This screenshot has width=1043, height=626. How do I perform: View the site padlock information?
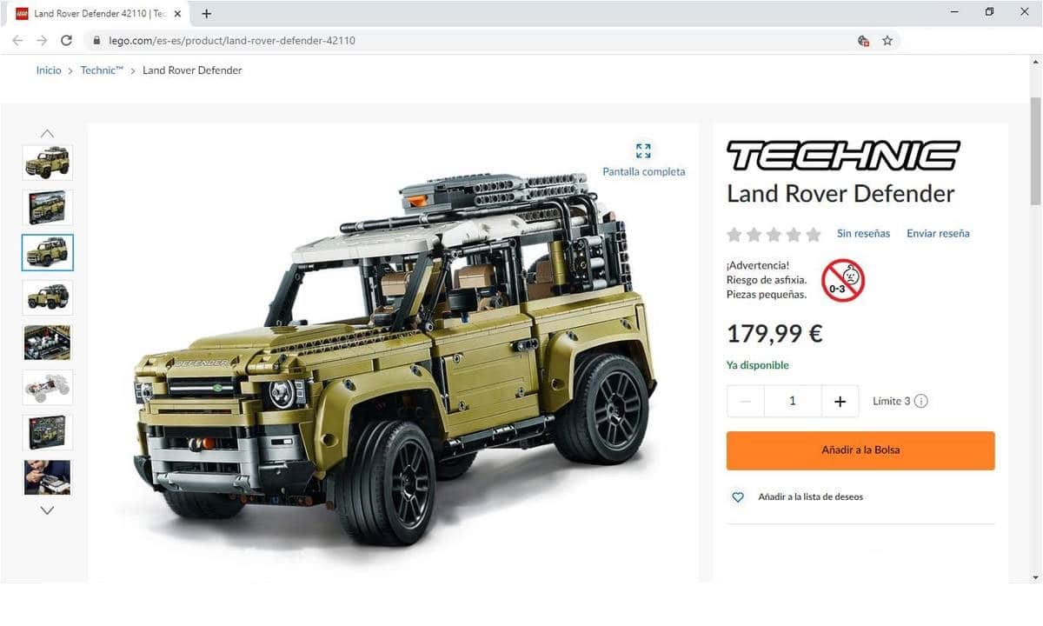pyautogui.click(x=96, y=40)
